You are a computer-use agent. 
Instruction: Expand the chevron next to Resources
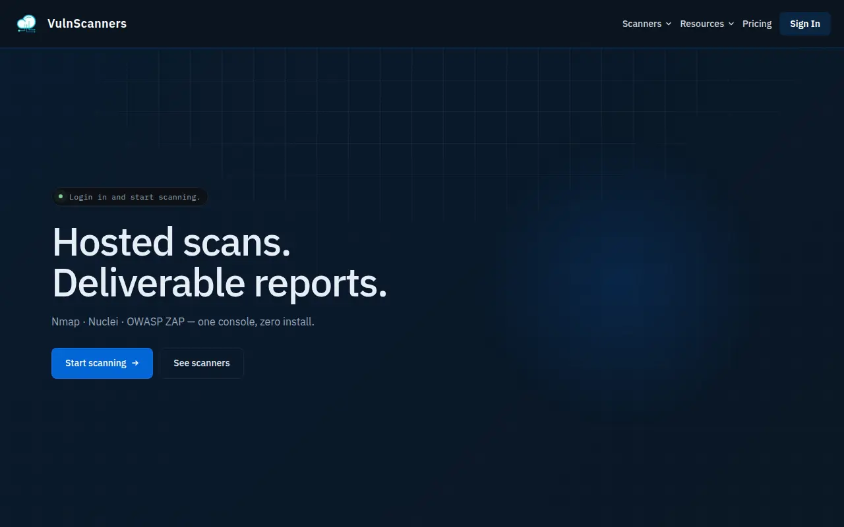coord(731,24)
